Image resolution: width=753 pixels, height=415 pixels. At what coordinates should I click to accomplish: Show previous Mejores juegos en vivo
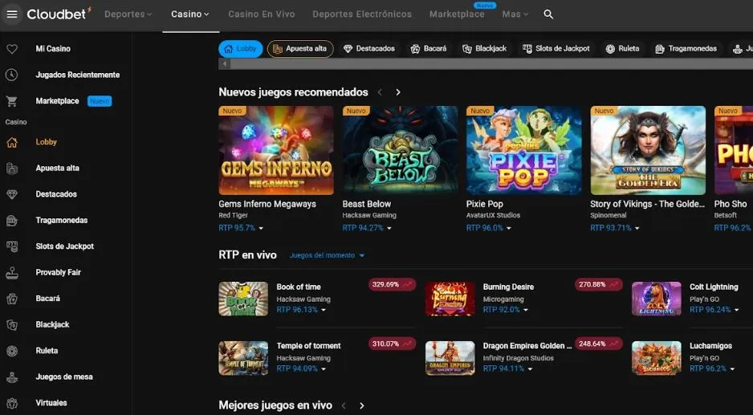(344, 406)
